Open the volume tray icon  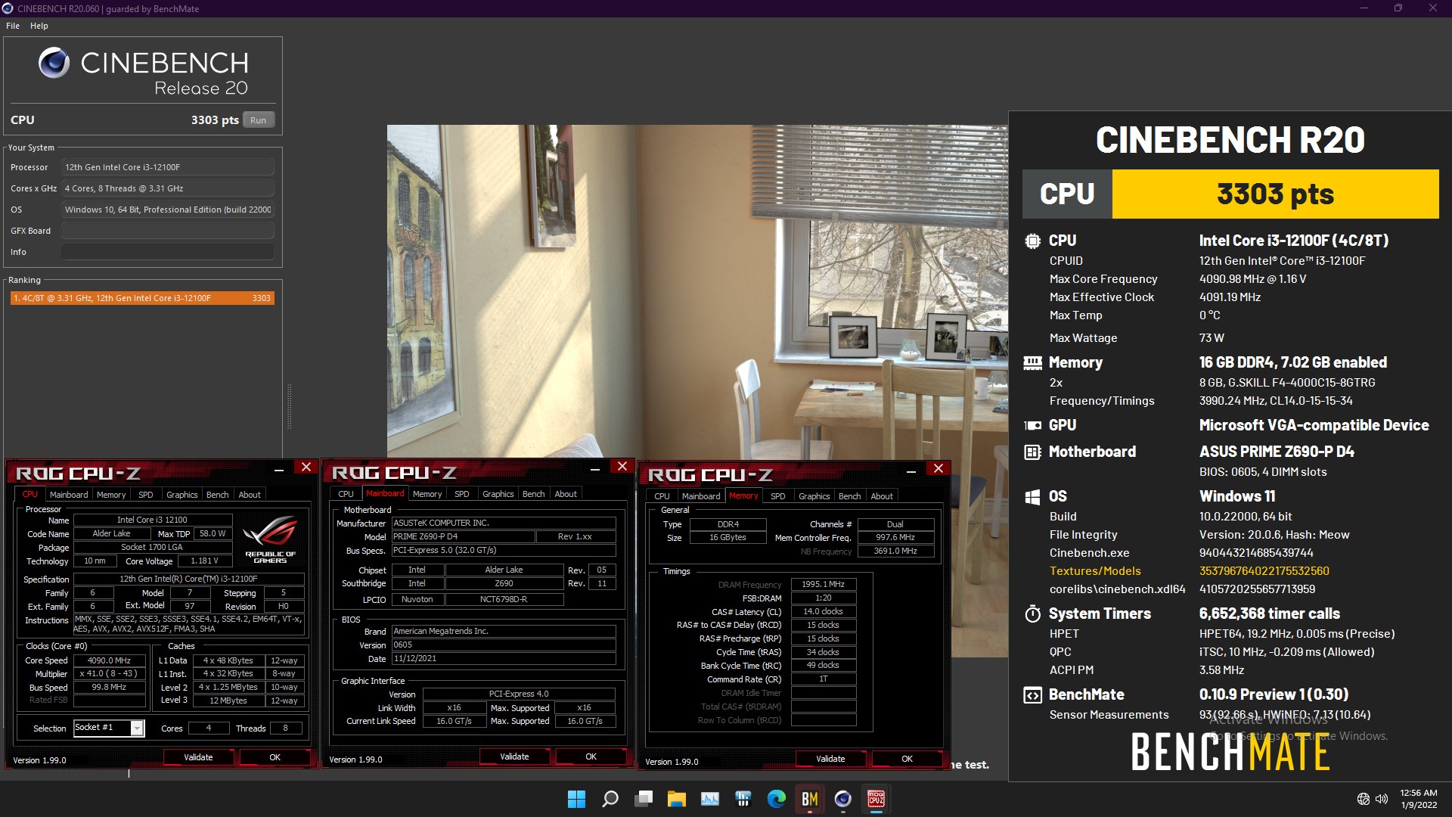(1382, 799)
